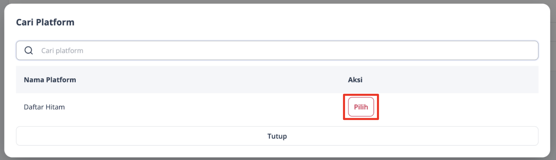This screenshot has width=556, height=160.
Task: Click the magnifying glass search icon
Action: point(29,50)
